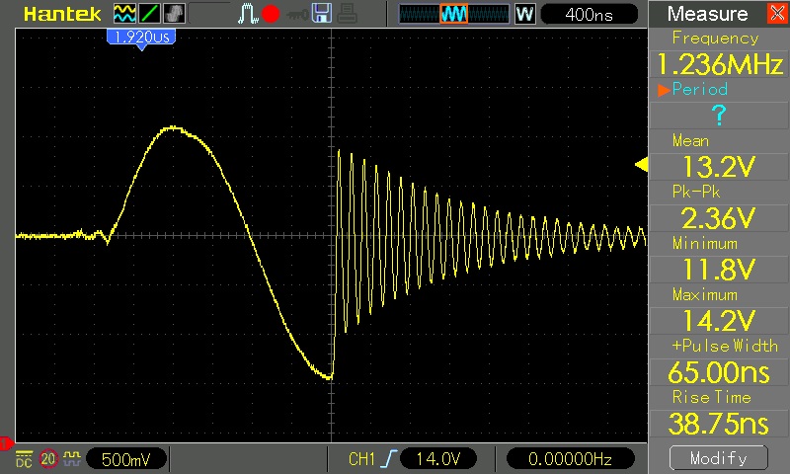Toggle the DC coupling indicator

23,459
